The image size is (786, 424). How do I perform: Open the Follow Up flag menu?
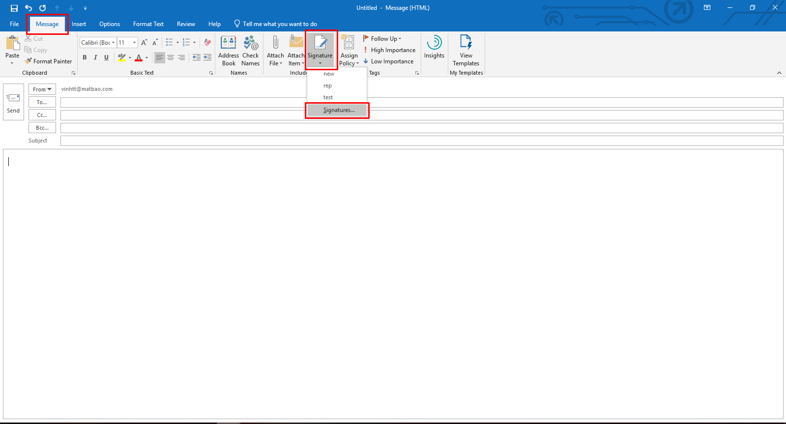(382, 39)
